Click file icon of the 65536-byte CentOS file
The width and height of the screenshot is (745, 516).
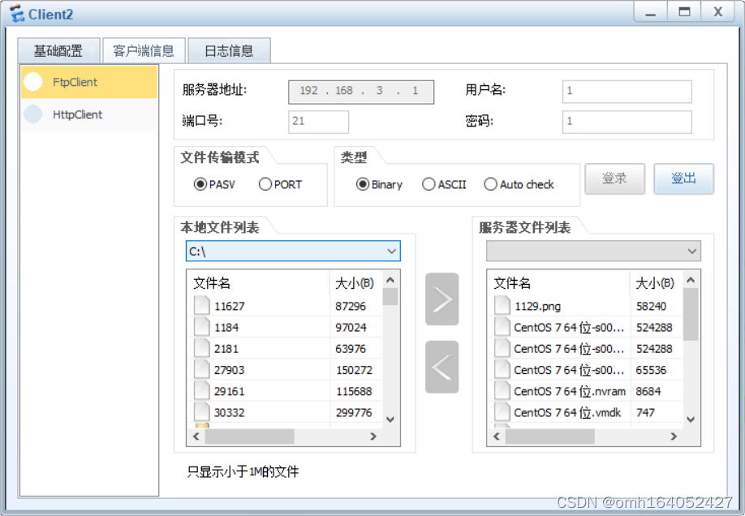coord(502,370)
